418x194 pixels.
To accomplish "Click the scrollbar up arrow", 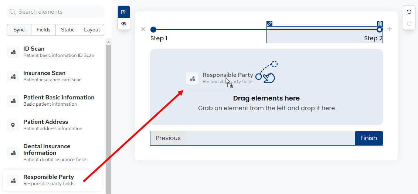I will [x=108, y=42].
